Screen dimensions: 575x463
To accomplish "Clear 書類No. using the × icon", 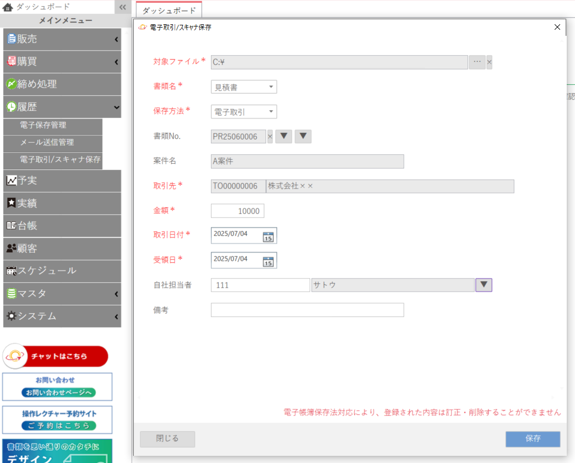I will click(x=270, y=137).
